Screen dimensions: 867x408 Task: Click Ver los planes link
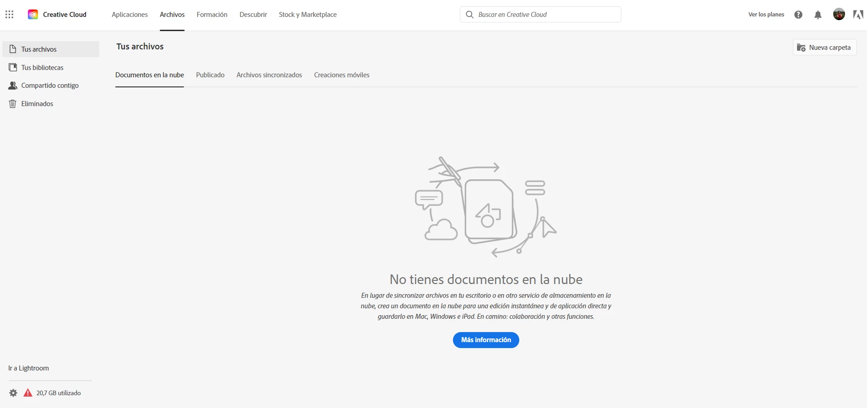766,15
